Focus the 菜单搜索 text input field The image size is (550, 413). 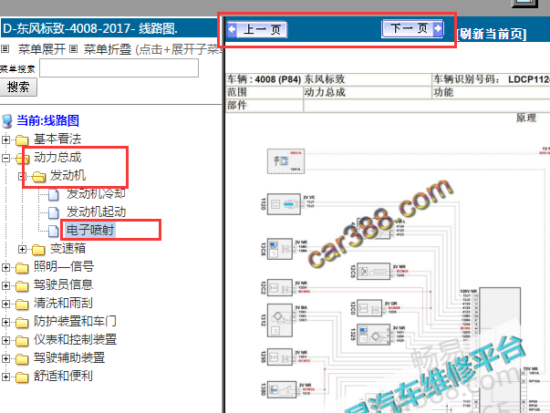(119, 67)
